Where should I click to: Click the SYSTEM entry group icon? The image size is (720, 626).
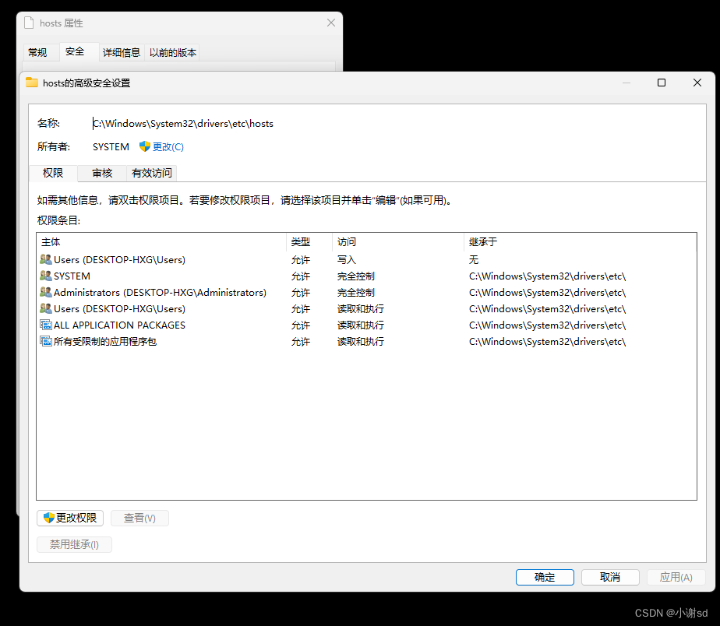tap(48, 276)
